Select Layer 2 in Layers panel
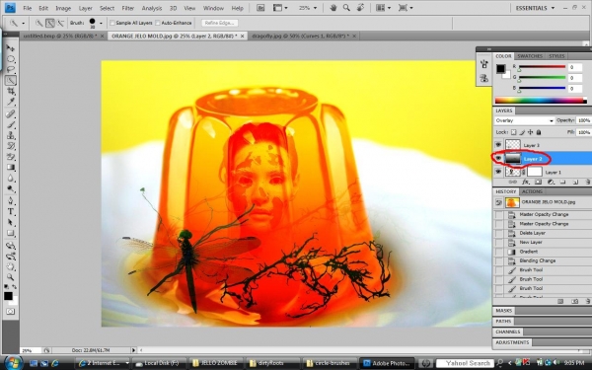The image size is (592, 370). (542, 159)
